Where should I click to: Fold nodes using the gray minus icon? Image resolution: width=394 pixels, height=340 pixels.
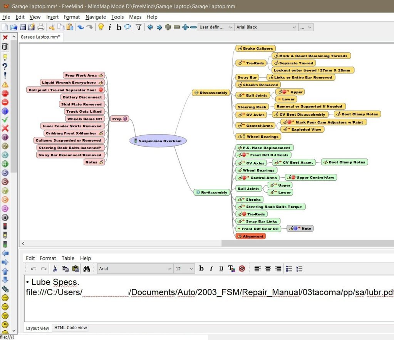pyautogui.click(x=177, y=27)
